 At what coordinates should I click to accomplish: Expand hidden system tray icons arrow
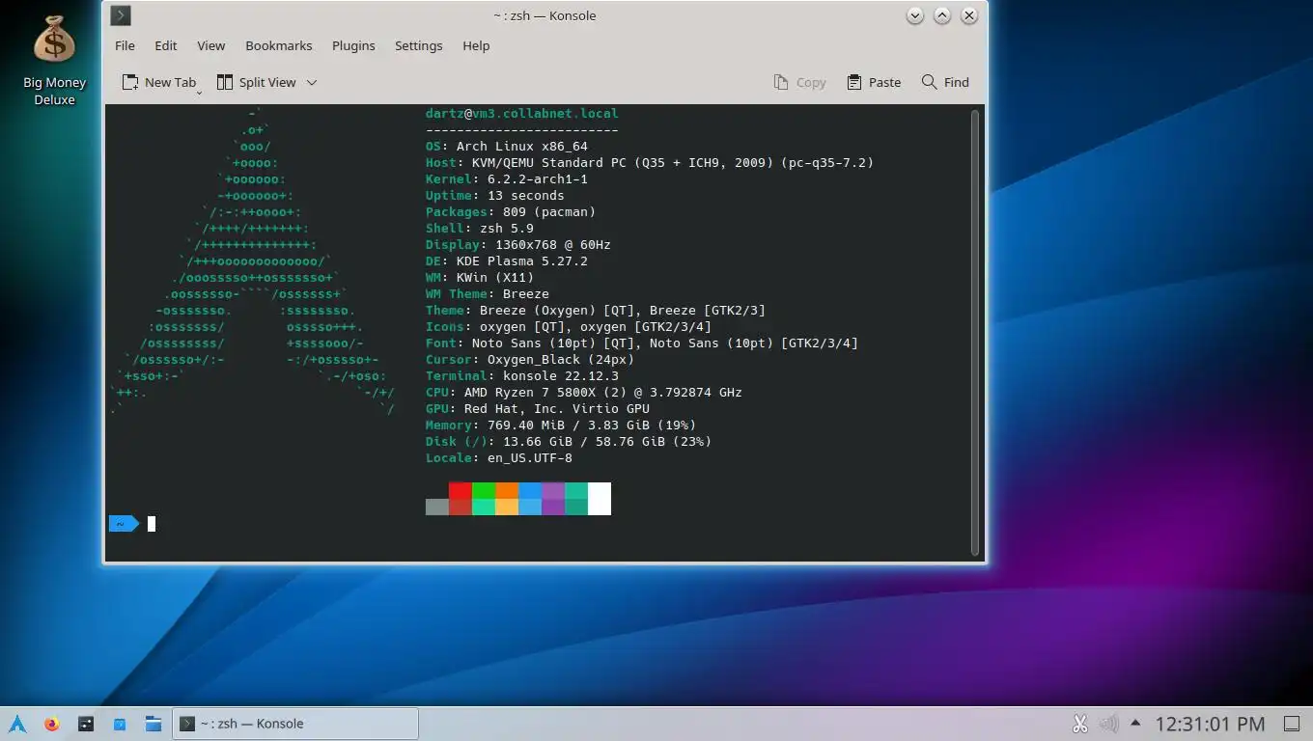[1135, 724]
